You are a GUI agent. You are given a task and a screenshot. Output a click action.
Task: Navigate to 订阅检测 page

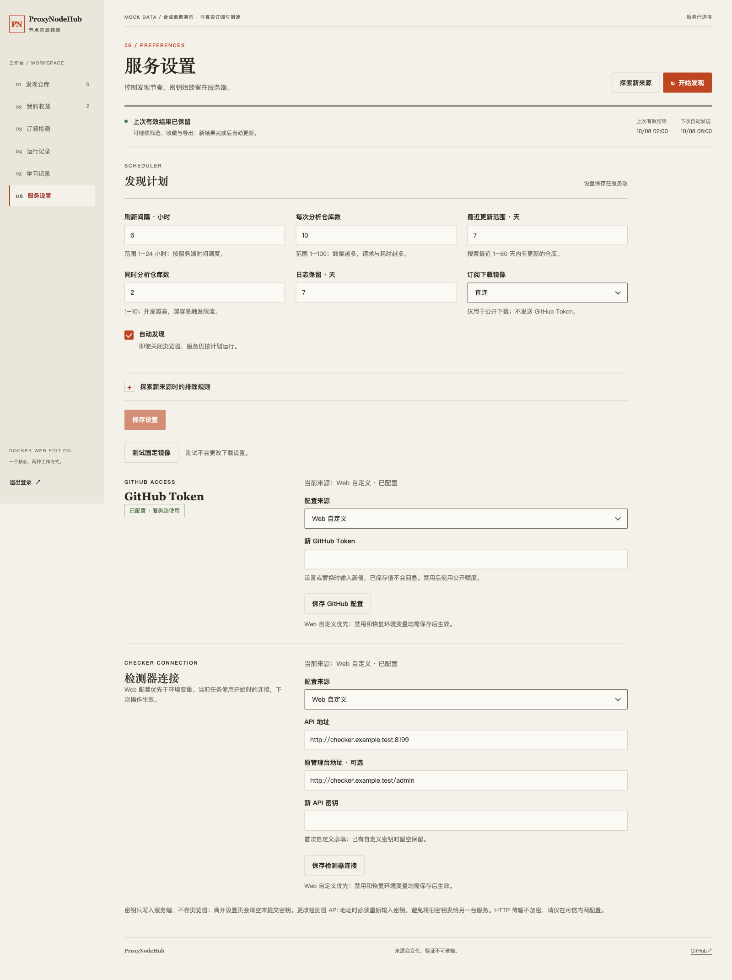pos(52,129)
